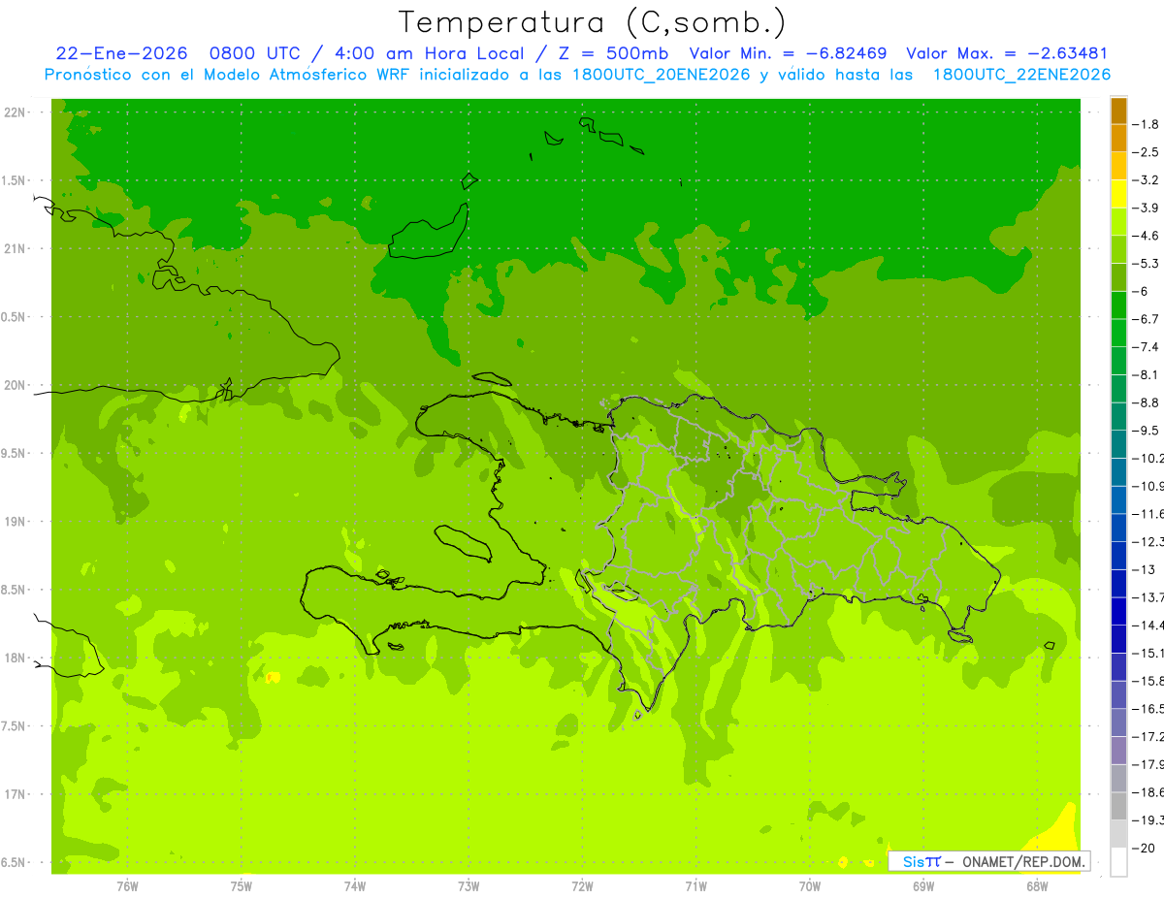Select the forecast date '22-Ene-2026'
Image resolution: width=1164 pixels, height=899 pixels.
pyautogui.click(x=121, y=54)
